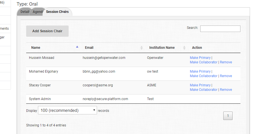Set Mohamed Elgohary as collaborator

203,76
